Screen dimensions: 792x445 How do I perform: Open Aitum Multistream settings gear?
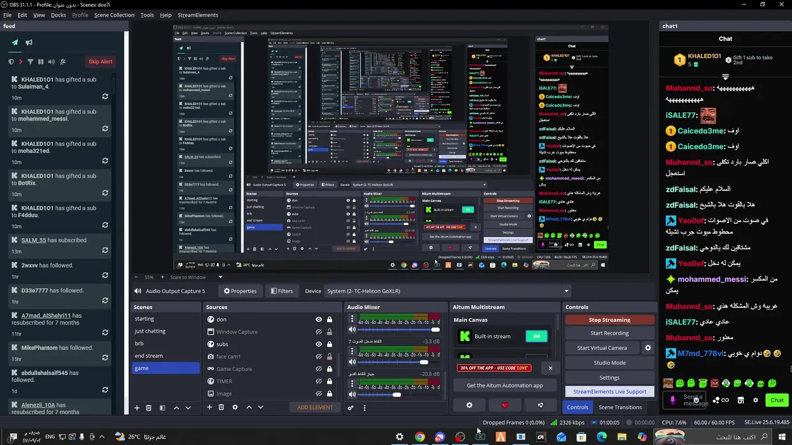[x=469, y=405]
